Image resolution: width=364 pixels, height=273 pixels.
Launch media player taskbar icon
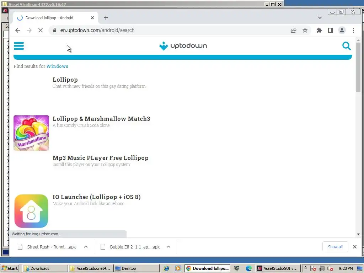click(x=178, y=268)
